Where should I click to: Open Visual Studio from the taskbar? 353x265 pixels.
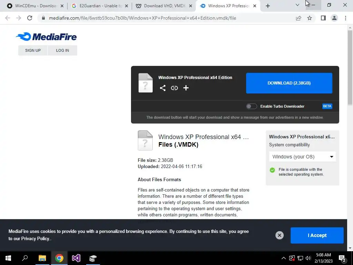(76, 258)
